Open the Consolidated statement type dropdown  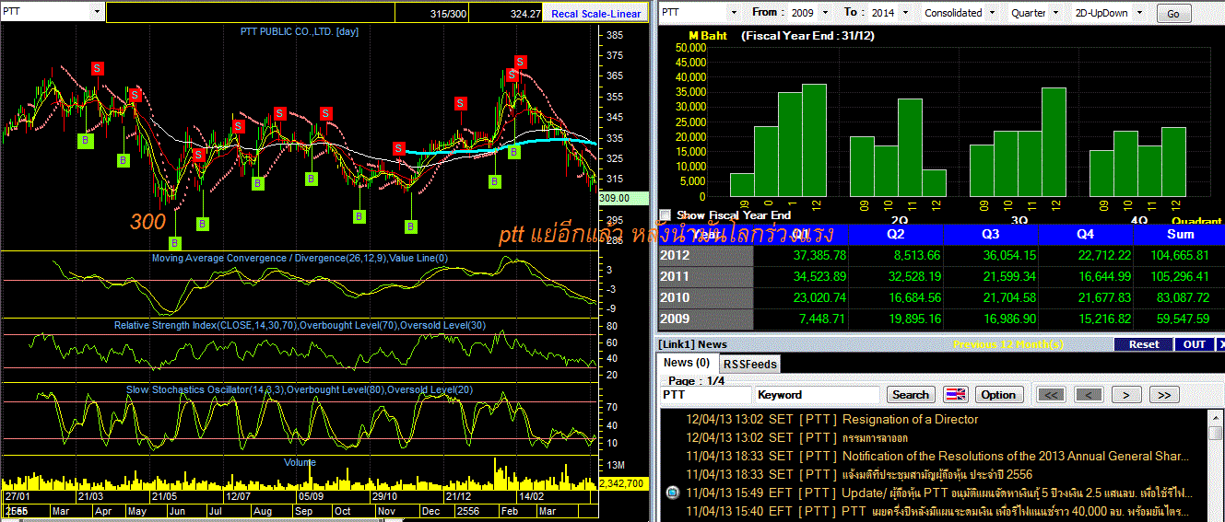[x=992, y=13]
